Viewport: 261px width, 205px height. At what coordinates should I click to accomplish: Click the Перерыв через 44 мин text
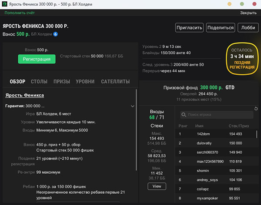point(164,71)
